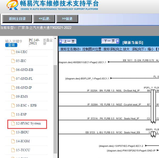
Task: Click the IEC-Page3.IEC1.2 diagram reference
Action: click(x=121, y=146)
